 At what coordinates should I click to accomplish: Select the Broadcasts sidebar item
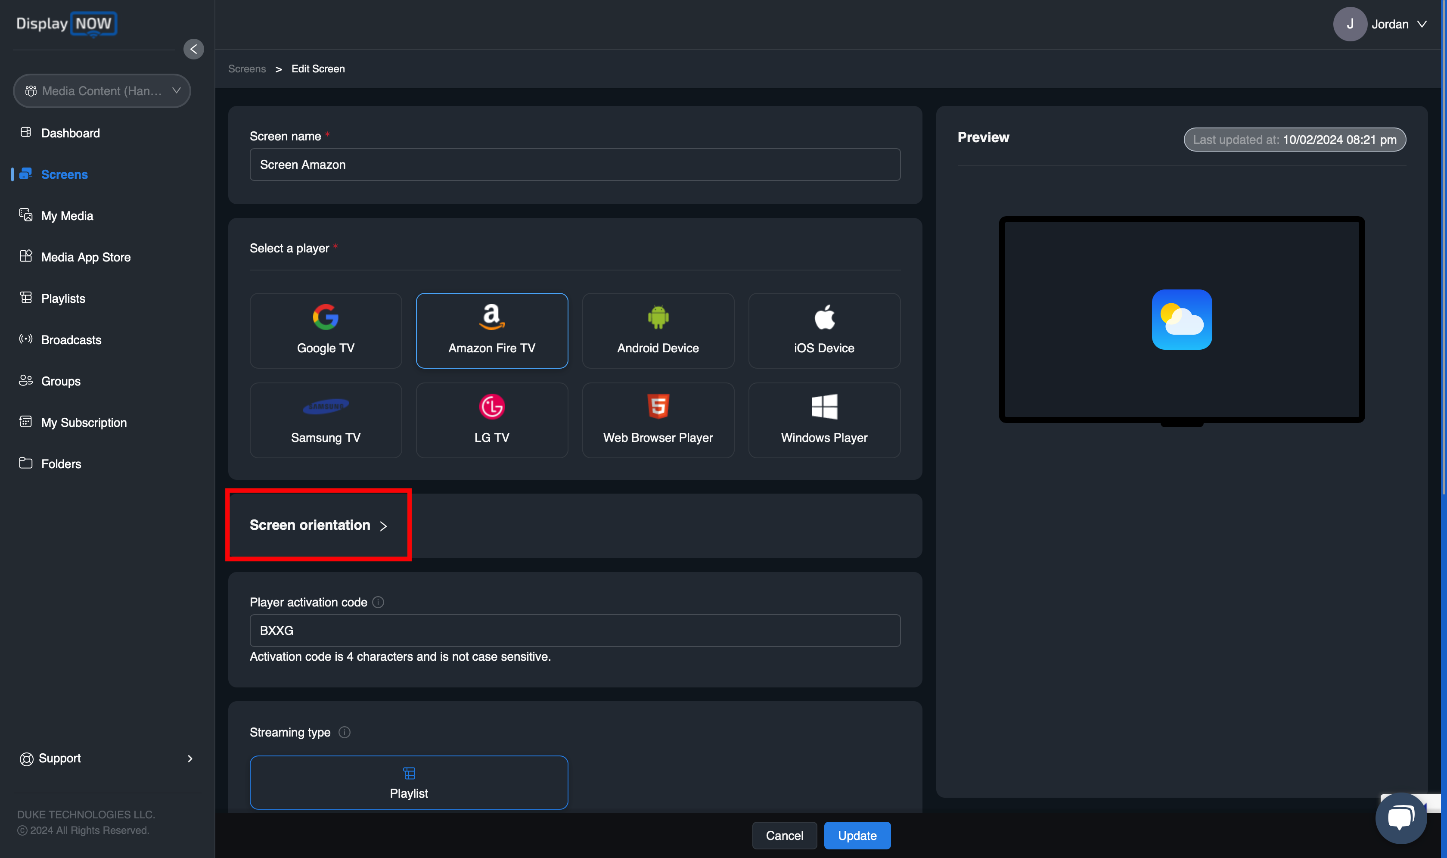click(71, 339)
